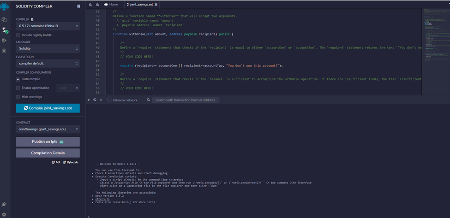The height and width of the screenshot is (218, 450).
Task: Open the Contract dropdown JointSavings
Action: [48, 129]
